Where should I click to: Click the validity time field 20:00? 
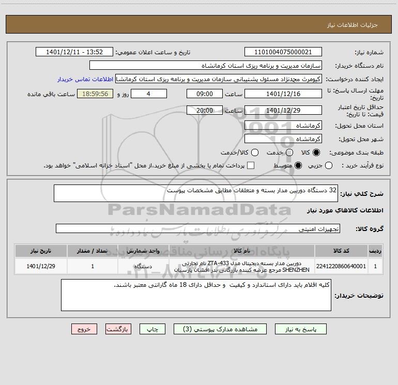pos(205,110)
